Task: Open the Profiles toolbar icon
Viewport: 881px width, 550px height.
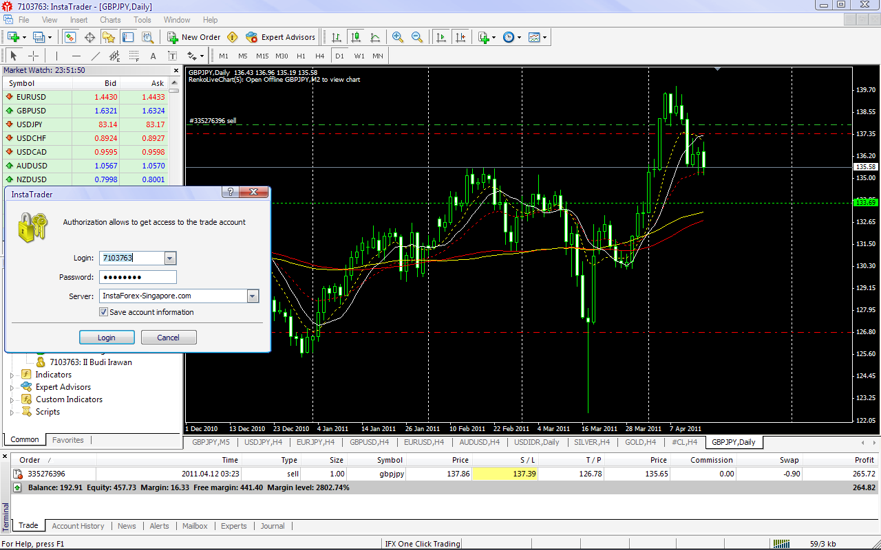Action: 39,37
